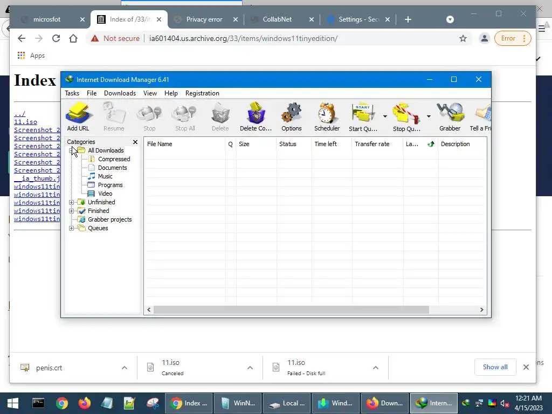The height and width of the screenshot is (414, 552).
Task: Open the Apps bookmarks shortcut
Action: tap(31, 56)
